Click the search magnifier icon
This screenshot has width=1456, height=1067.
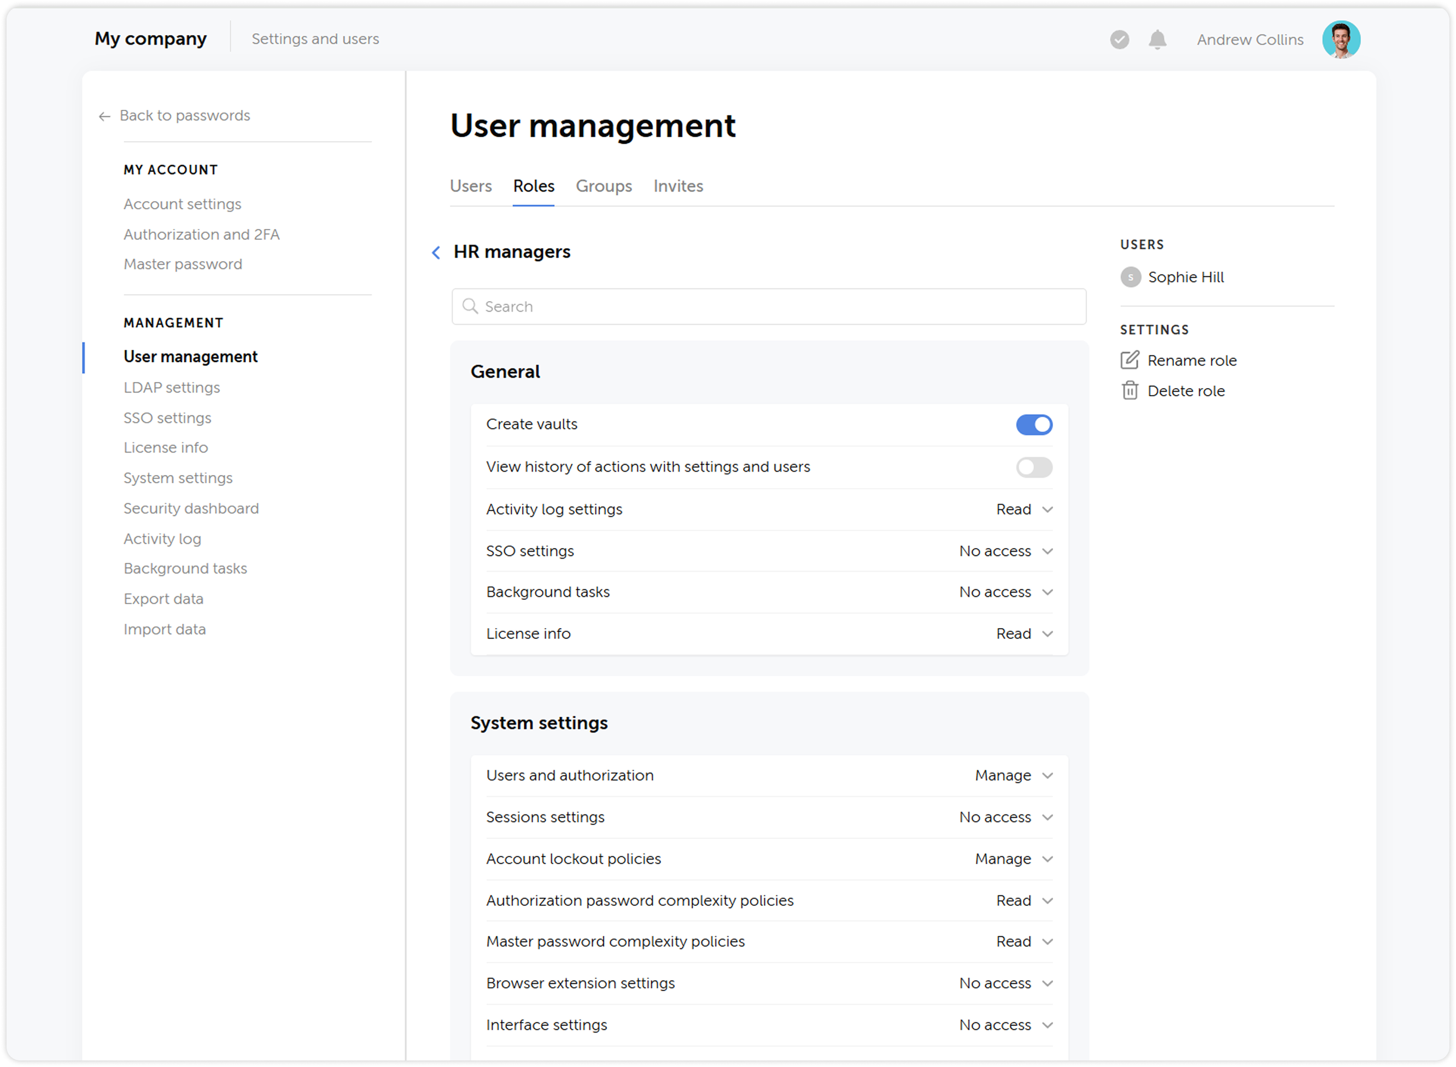[x=470, y=306]
